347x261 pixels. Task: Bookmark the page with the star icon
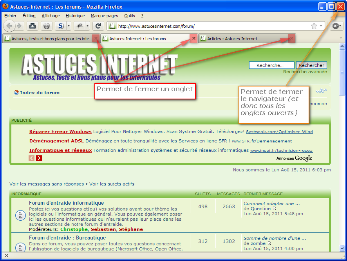[314, 26]
